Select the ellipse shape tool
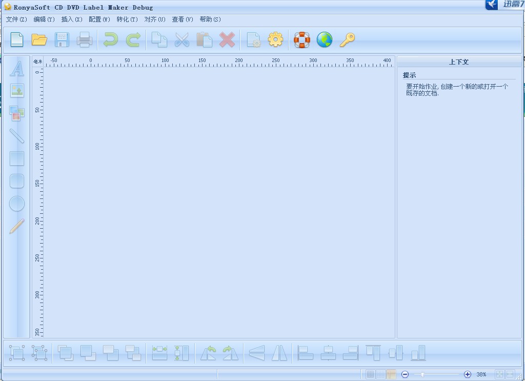 point(17,204)
